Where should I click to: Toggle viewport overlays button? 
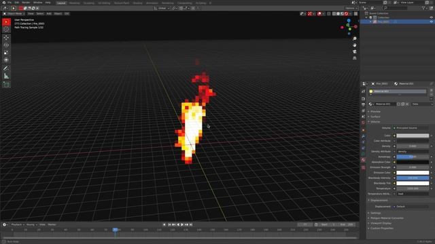point(319,14)
